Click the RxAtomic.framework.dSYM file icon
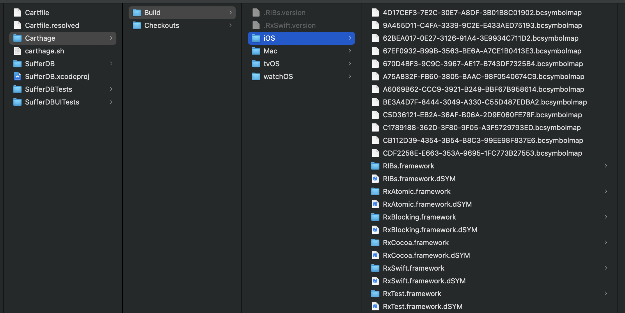 (375, 204)
